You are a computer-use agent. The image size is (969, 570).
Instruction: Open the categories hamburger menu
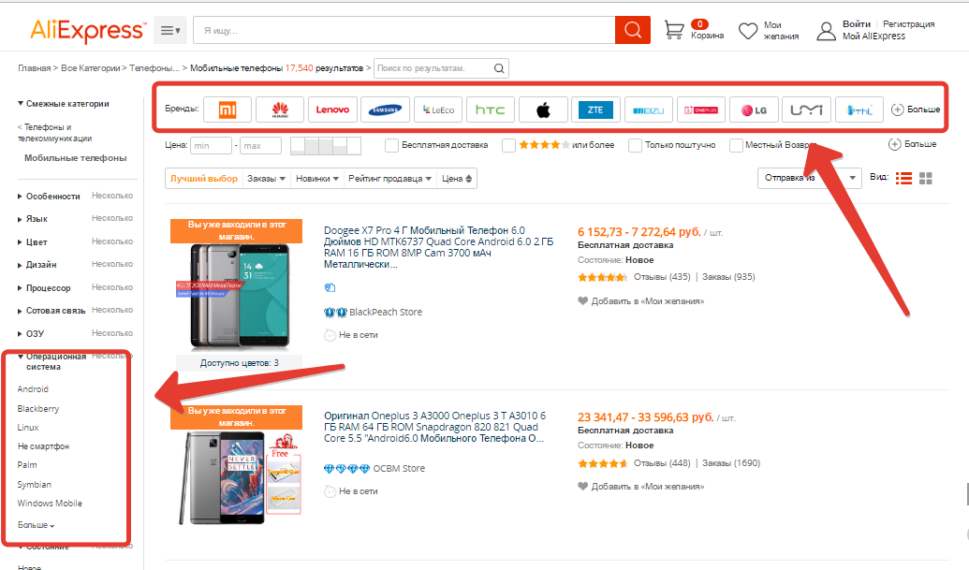170,30
